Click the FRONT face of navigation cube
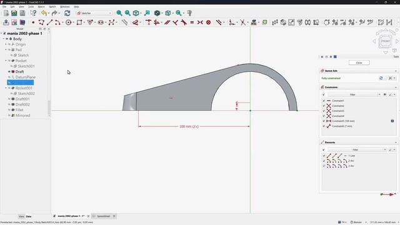Screen dimensions: 400x225 coord(386,41)
